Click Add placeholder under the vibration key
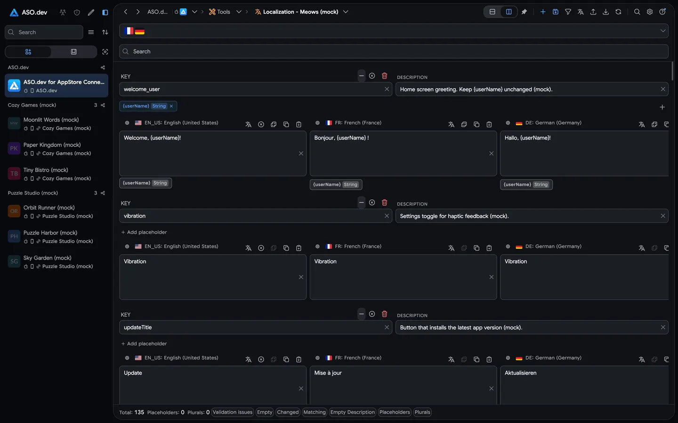 click(144, 232)
